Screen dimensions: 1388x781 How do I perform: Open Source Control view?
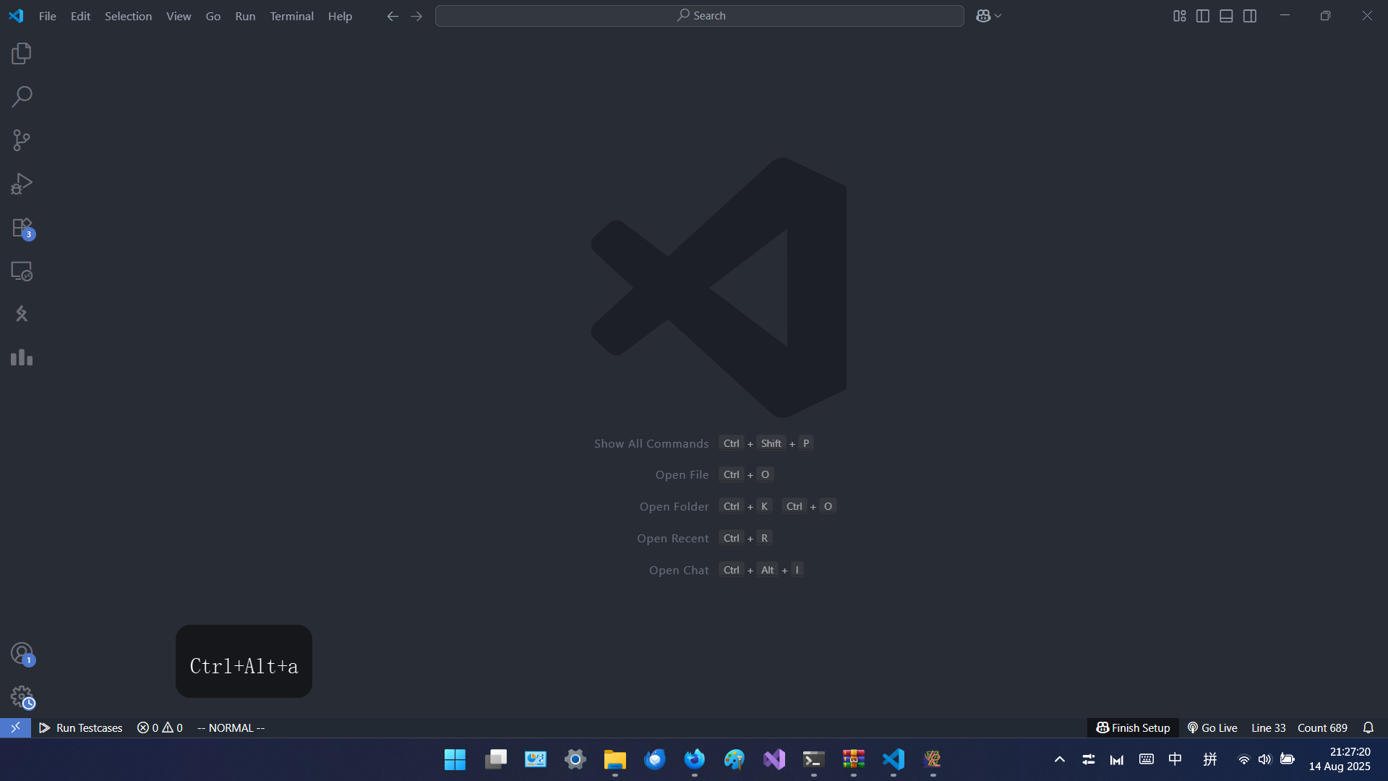pyautogui.click(x=22, y=140)
